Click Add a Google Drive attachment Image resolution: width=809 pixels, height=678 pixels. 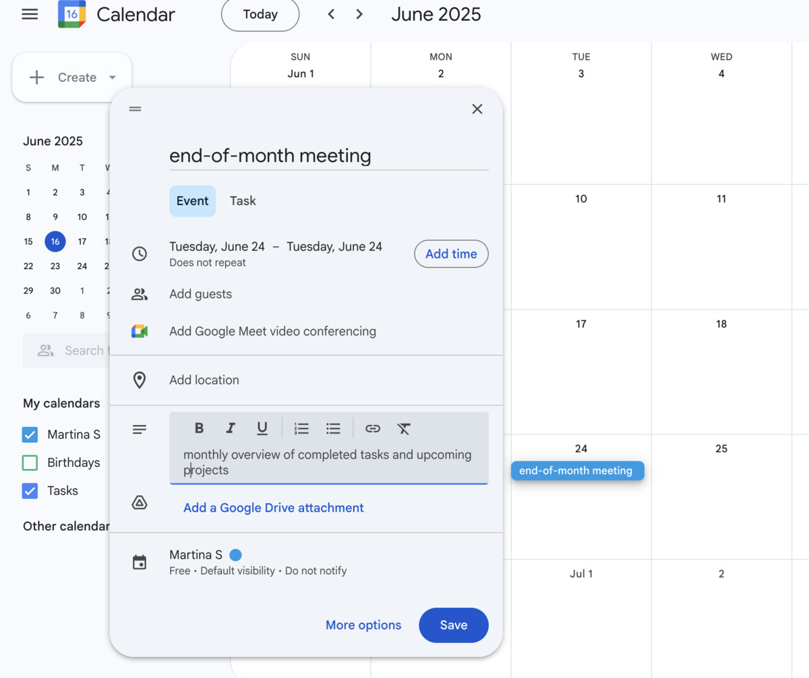point(274,508)
